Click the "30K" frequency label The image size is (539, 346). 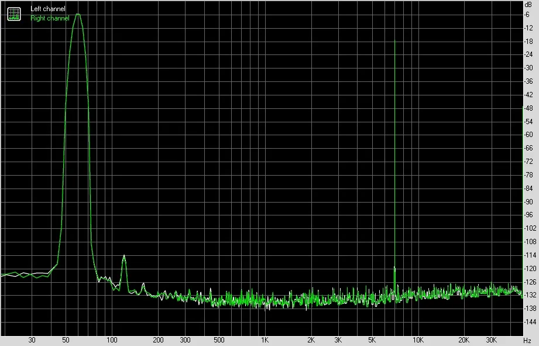(x=491, y=340)
